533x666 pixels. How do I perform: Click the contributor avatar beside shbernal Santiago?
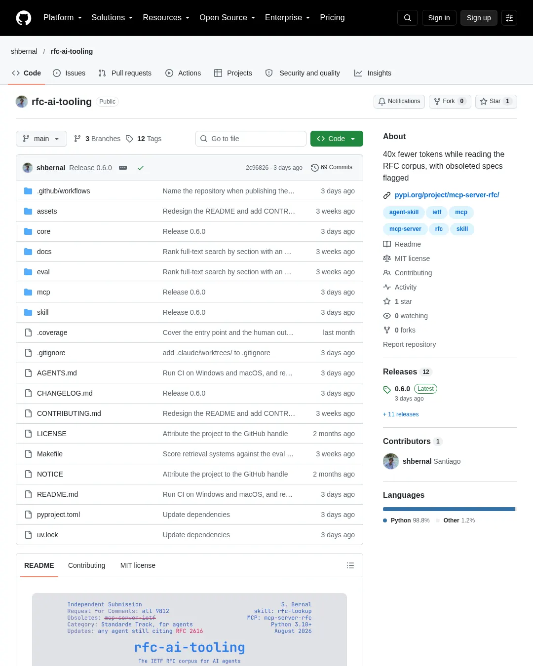pyautogui.click(x=391, y=461)
